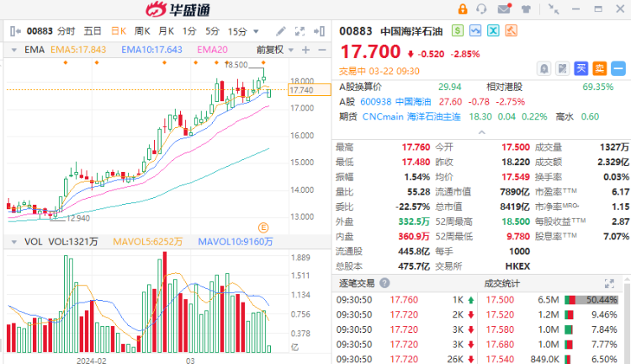
Task: Click the teal X stock tag
Action: 493,30
